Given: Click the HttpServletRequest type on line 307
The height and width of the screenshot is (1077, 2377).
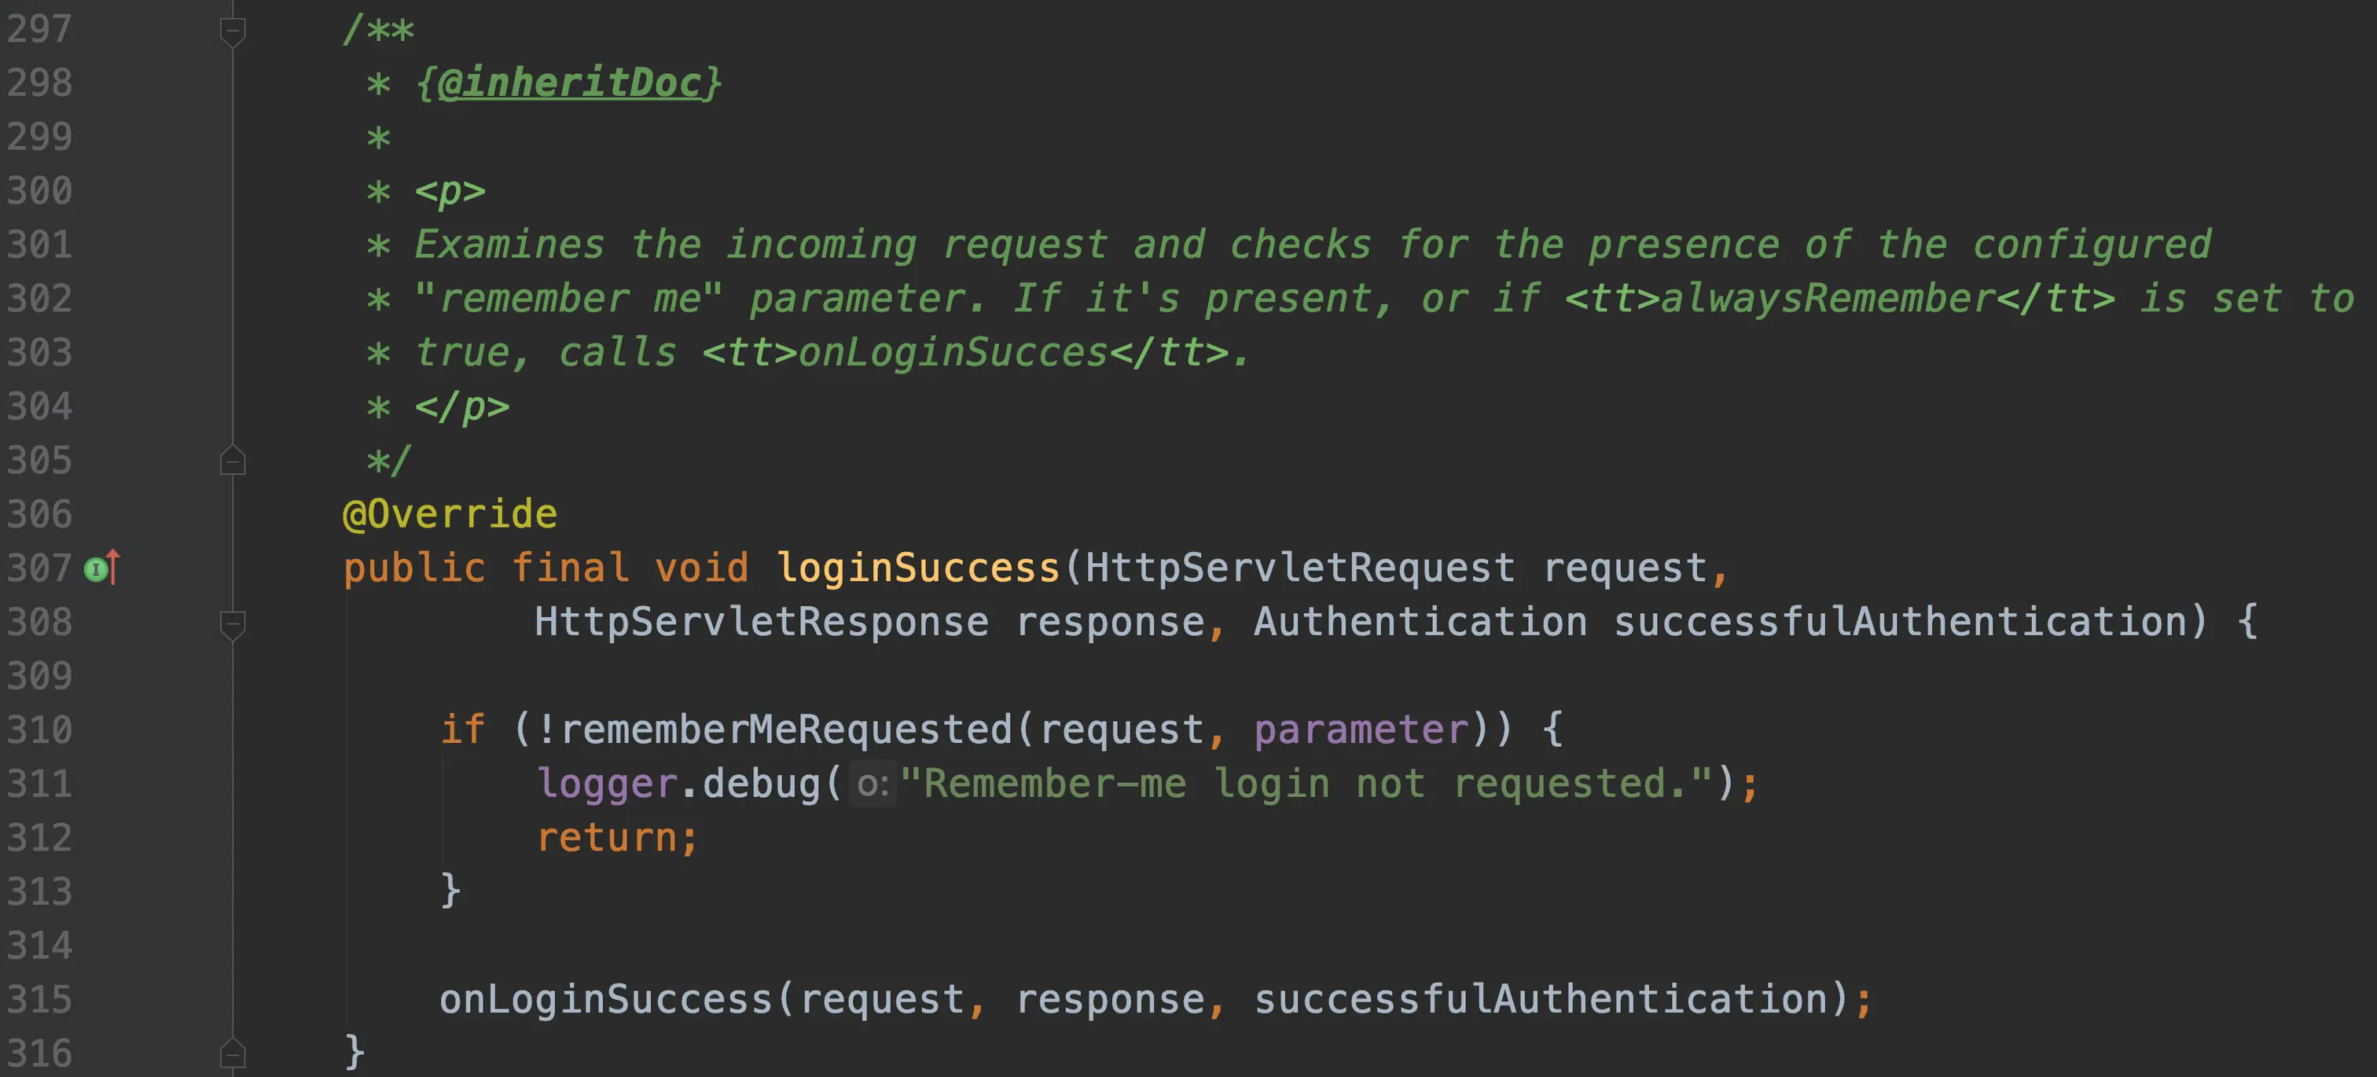Looking at the screenshot, I should [1300, 568].
